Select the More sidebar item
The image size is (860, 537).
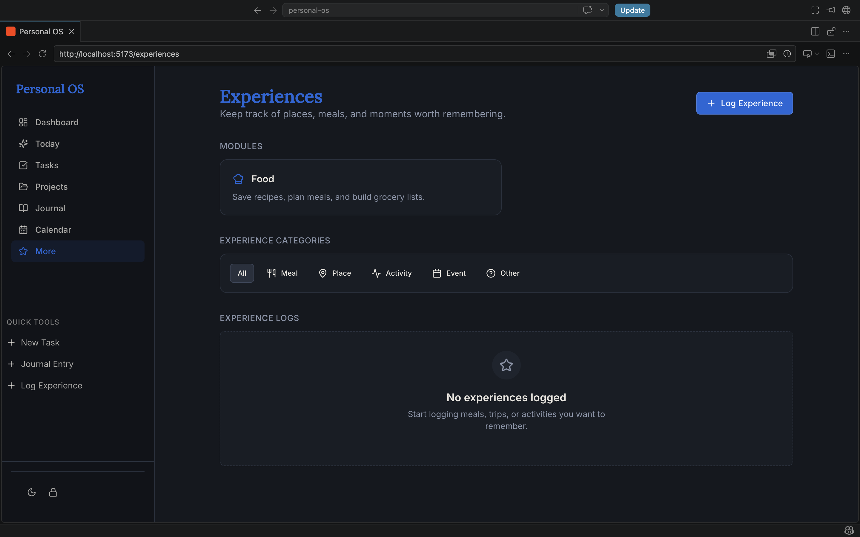pos(78,251)
